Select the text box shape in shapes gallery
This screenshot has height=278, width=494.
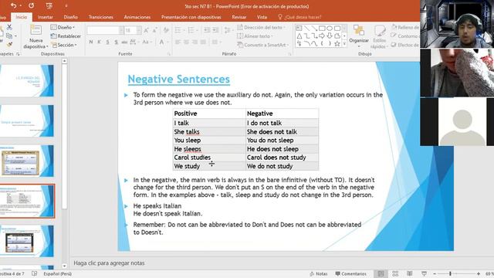[299, 28]
